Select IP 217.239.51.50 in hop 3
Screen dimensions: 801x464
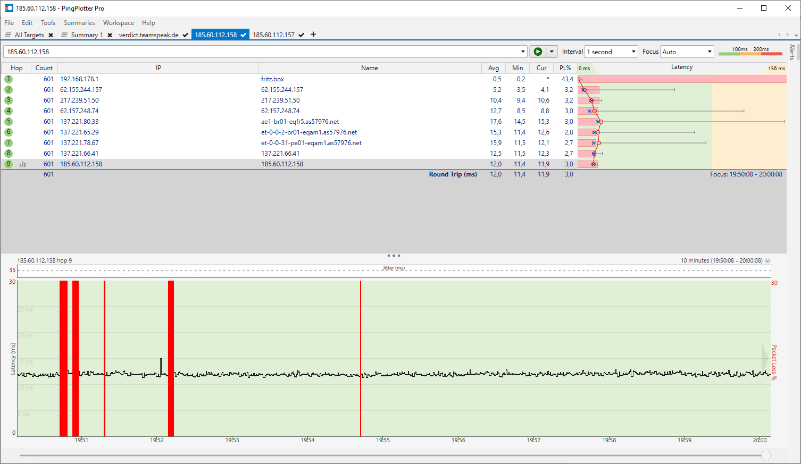coord(79,100)
